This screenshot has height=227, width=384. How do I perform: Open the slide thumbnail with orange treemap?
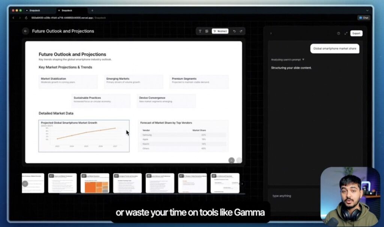click(95, 183)
